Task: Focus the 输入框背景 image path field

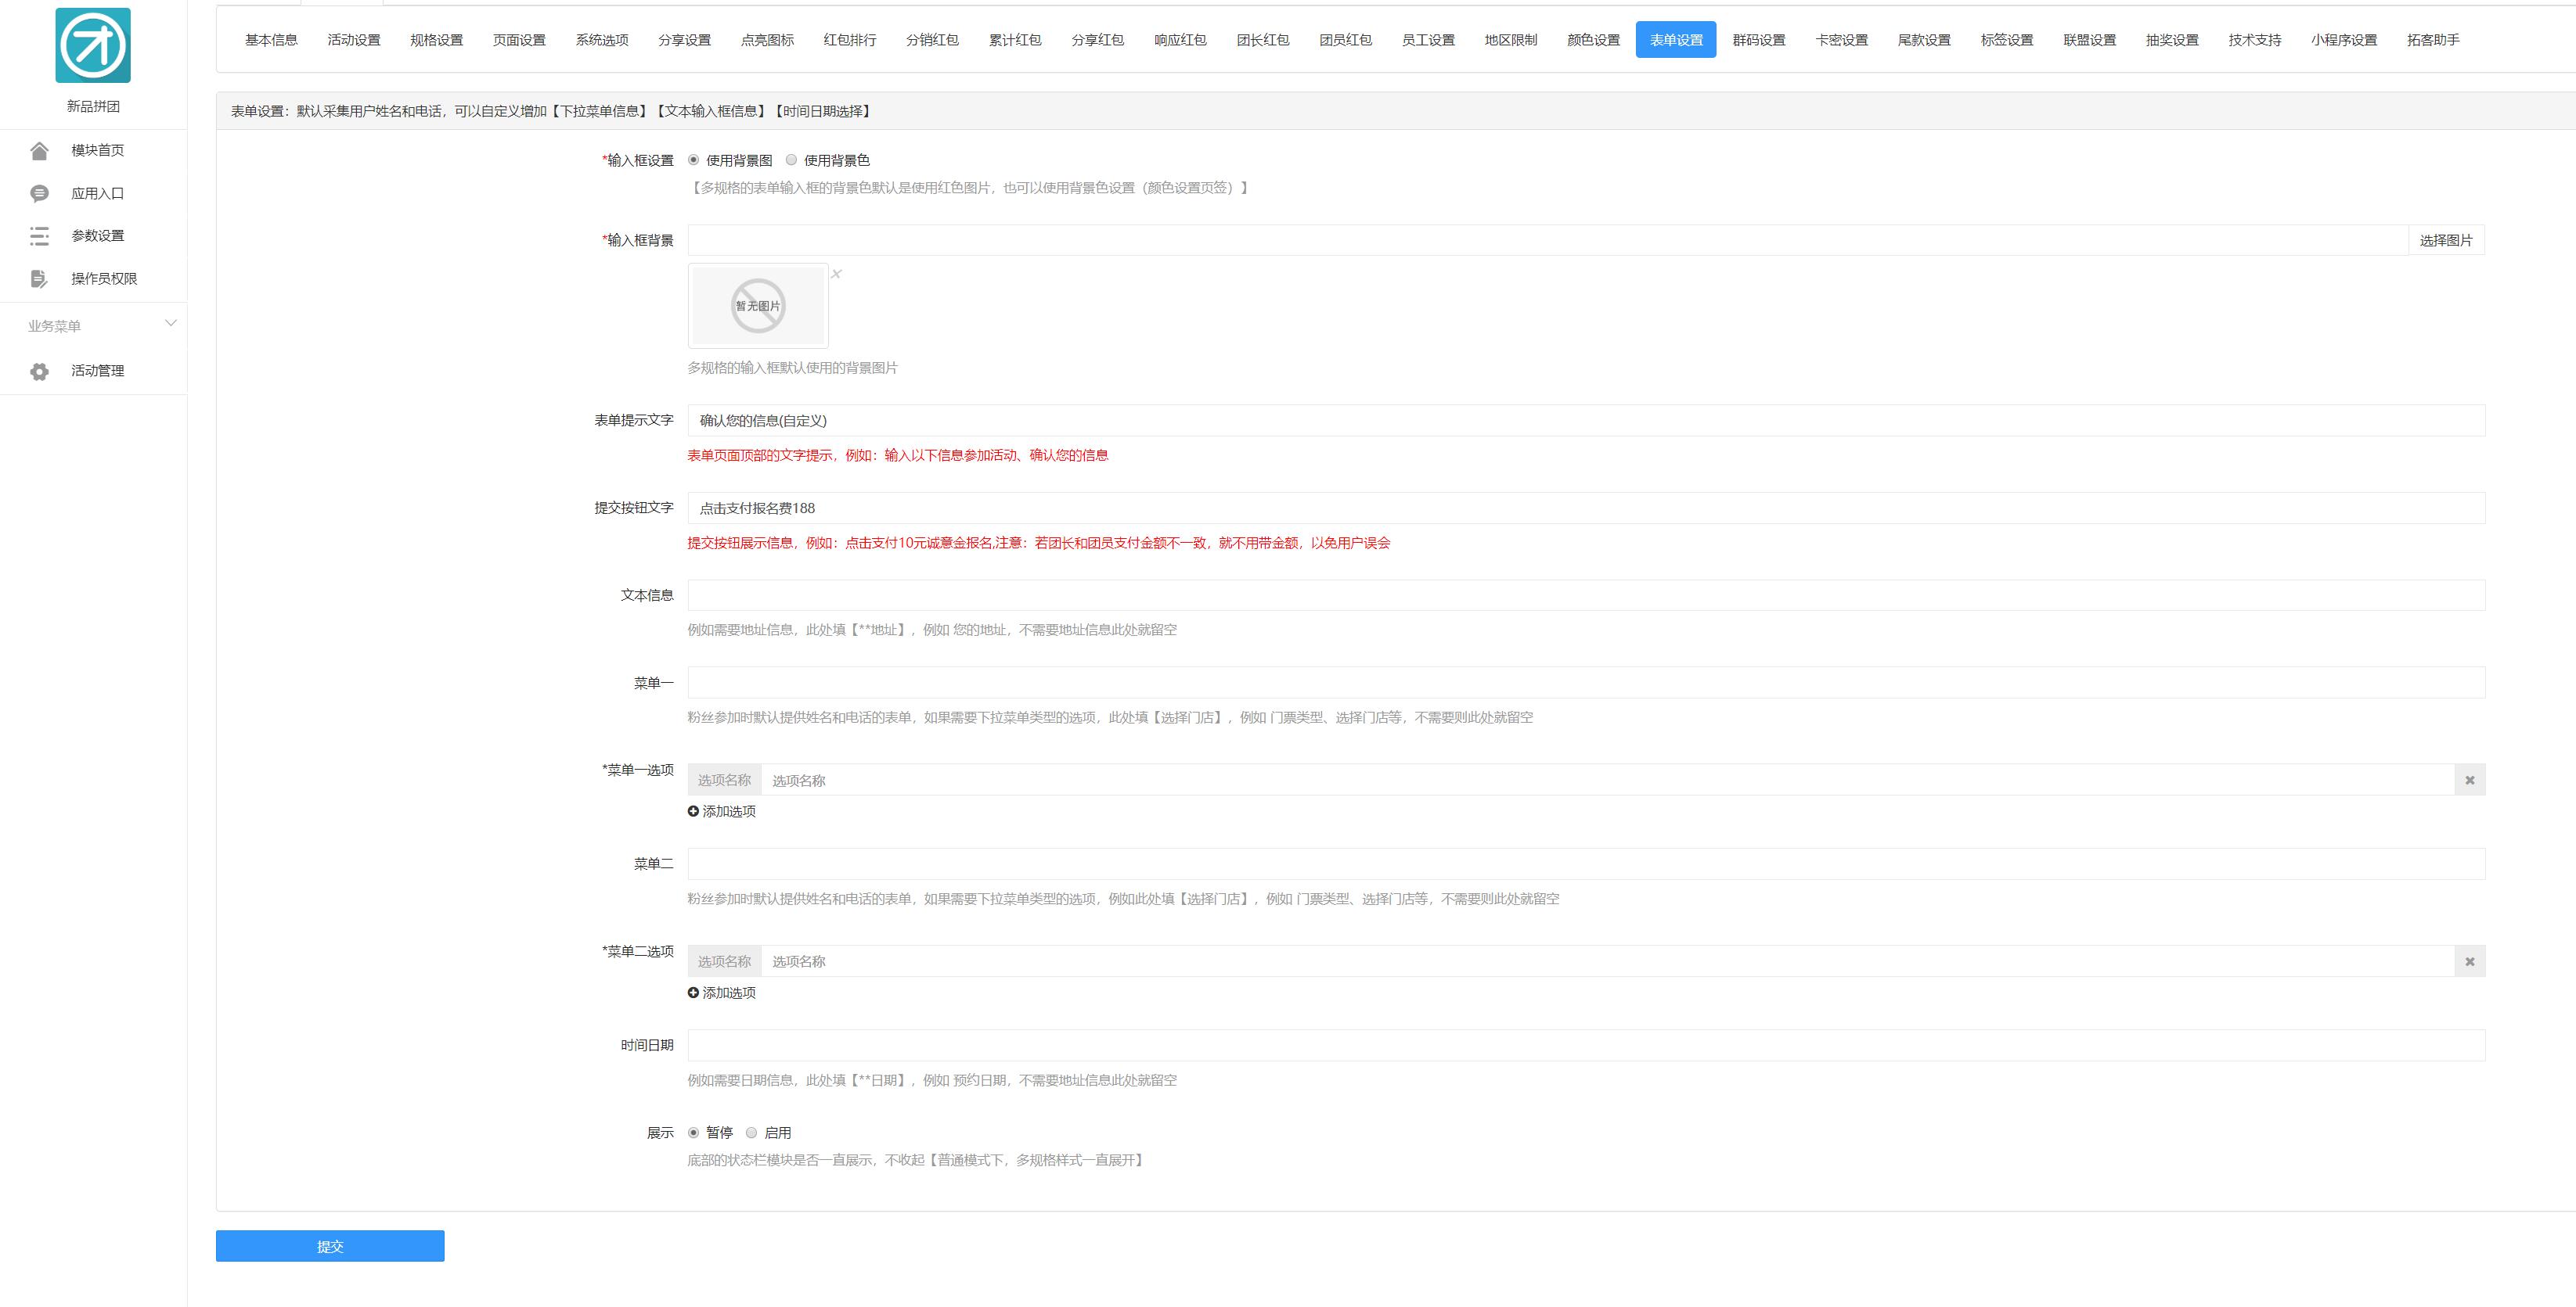Action: pyautogui.click(x=1547, y=240)
